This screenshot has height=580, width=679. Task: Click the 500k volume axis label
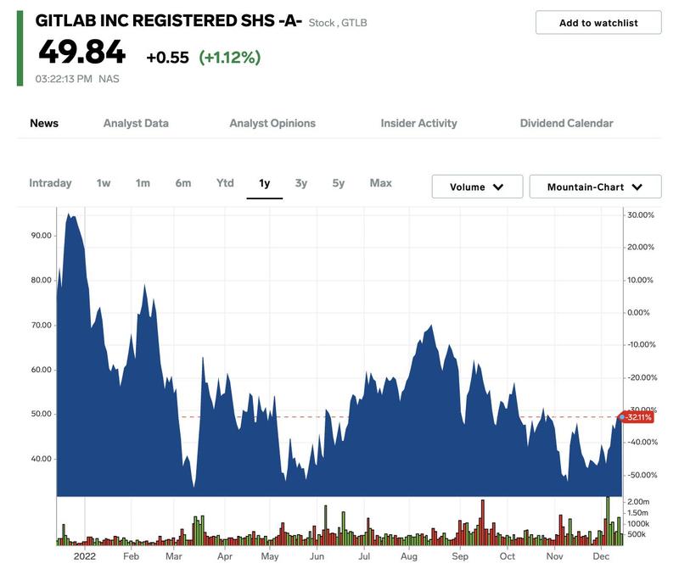click(x=636, y=534)
